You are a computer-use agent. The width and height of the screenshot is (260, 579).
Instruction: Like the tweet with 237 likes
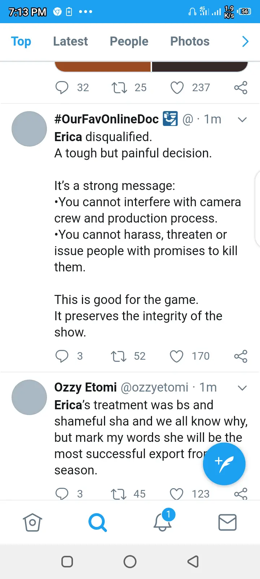pos(177,88)
